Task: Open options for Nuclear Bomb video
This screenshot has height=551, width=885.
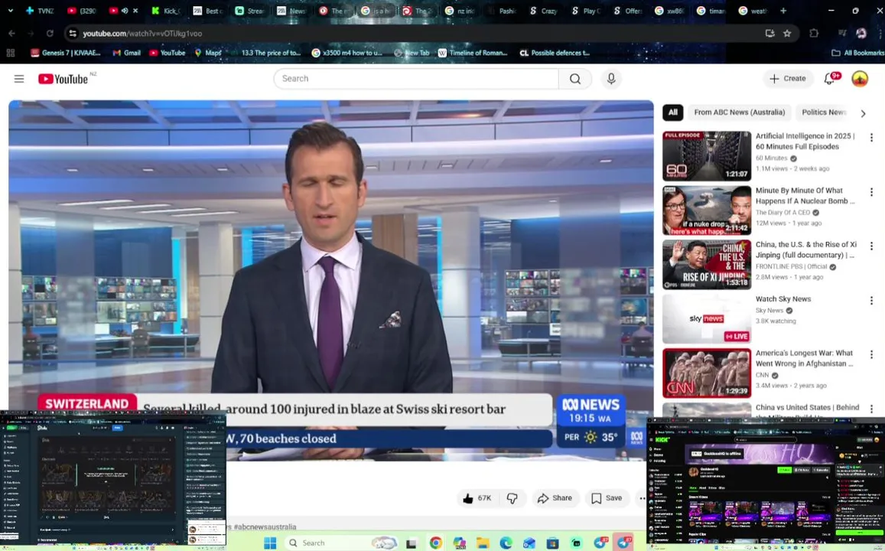Action: tap(871, 192)
